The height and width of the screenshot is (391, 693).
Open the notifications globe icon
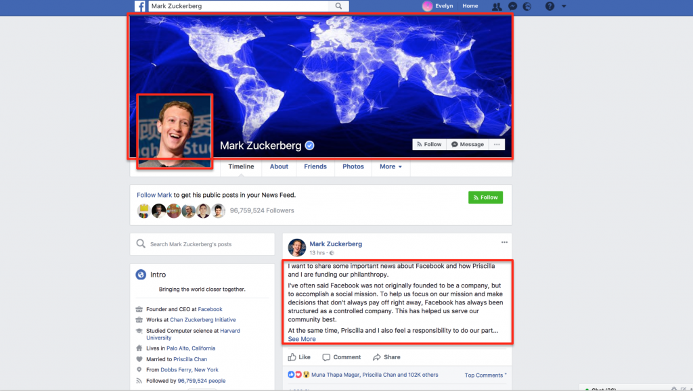527,6
